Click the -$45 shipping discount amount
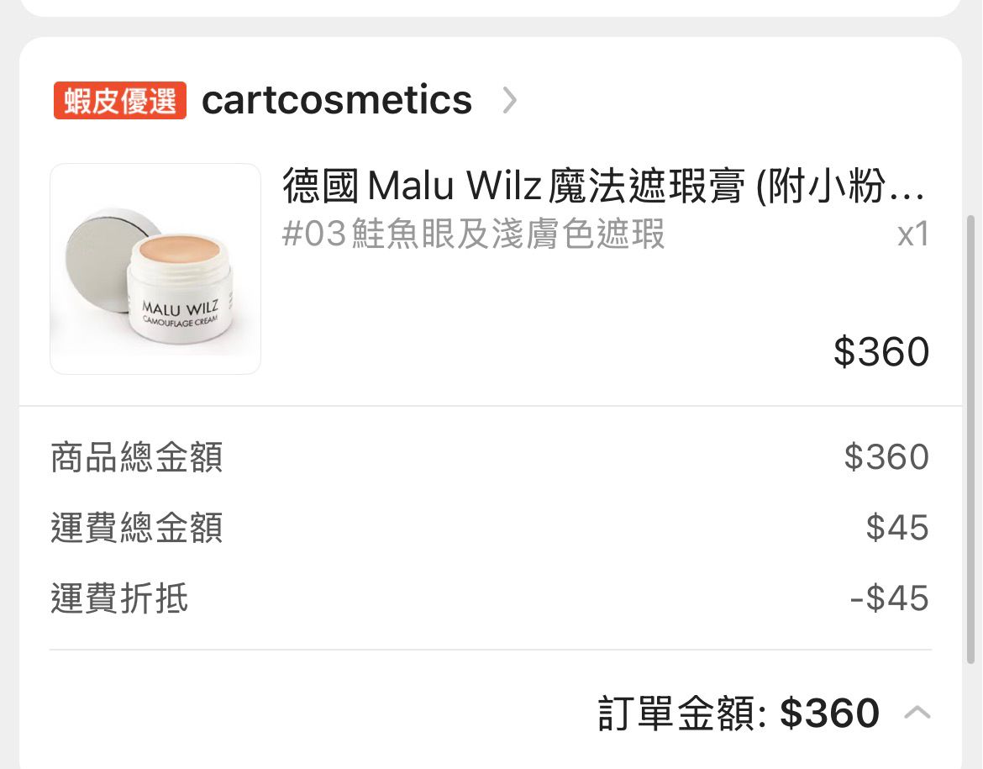Image resolution: width=983 pixels, height=769 pixels. [x=888, y=599]
